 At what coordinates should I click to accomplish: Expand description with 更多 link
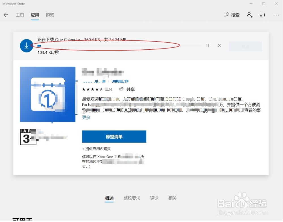coord(86,117)
